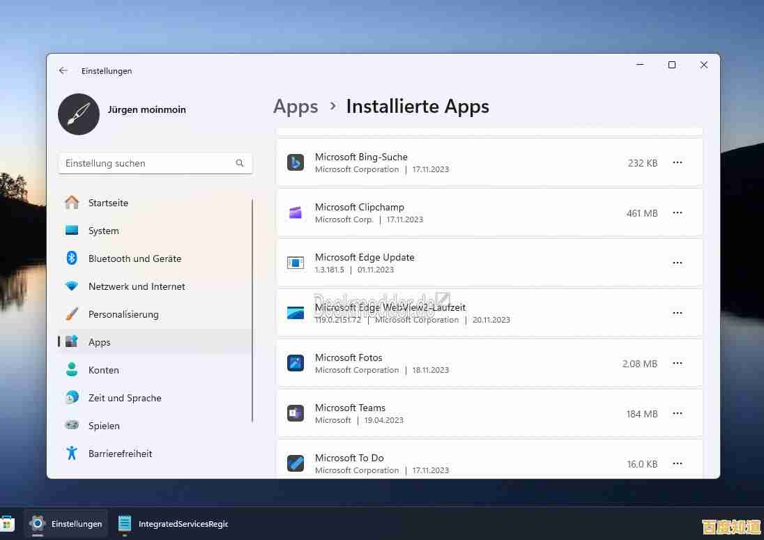Click the Microsoft Bing-Suche app icon

point(296,162)
